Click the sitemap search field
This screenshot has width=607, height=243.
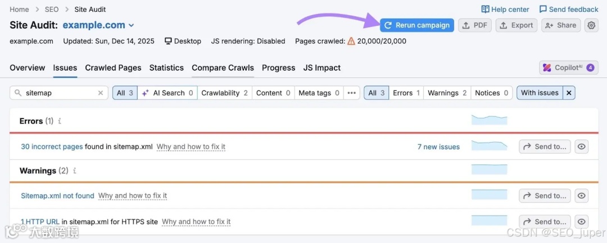(59, 93)
